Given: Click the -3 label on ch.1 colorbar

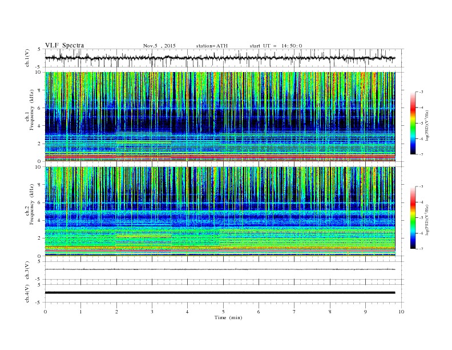Looking at the screenshot, I should pos(421,92).
